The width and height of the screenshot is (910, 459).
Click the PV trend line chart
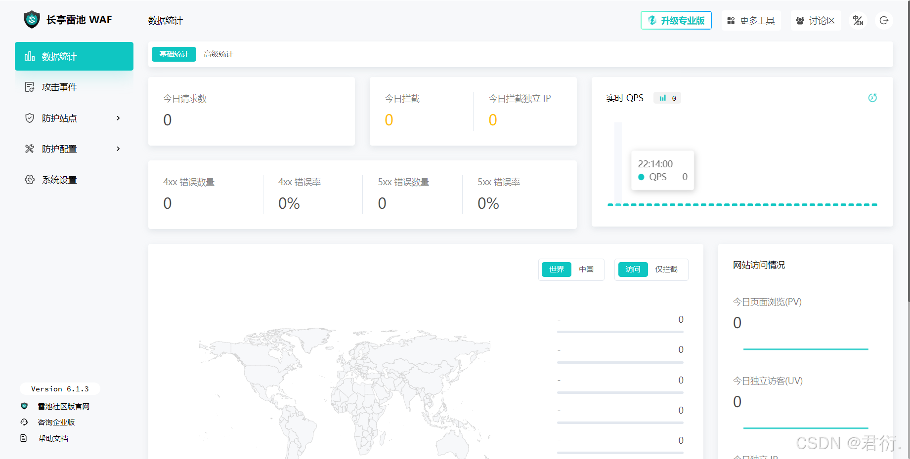click(806, 349)
